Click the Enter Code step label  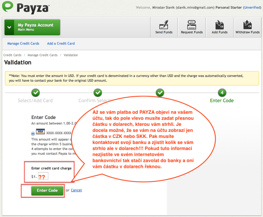click(x=222, y=101)
